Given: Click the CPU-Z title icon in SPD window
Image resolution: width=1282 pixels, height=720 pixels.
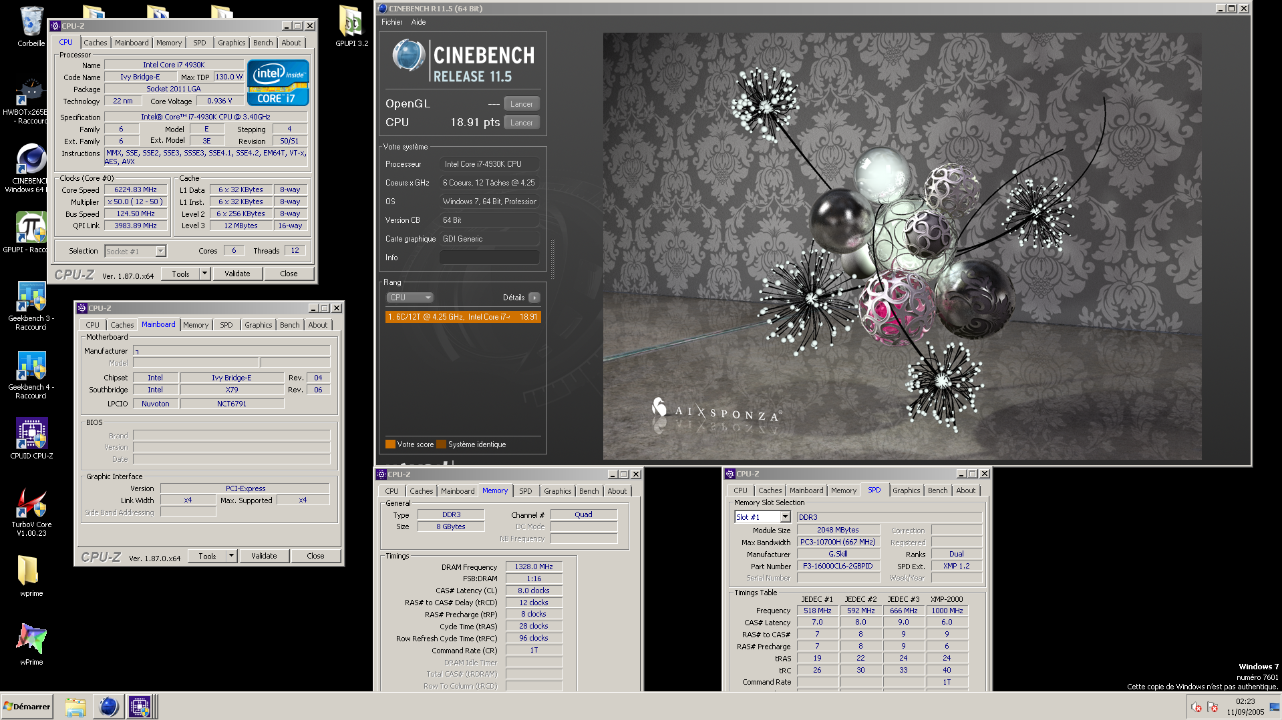Looking at the screenshot, I should coord(730,474).
